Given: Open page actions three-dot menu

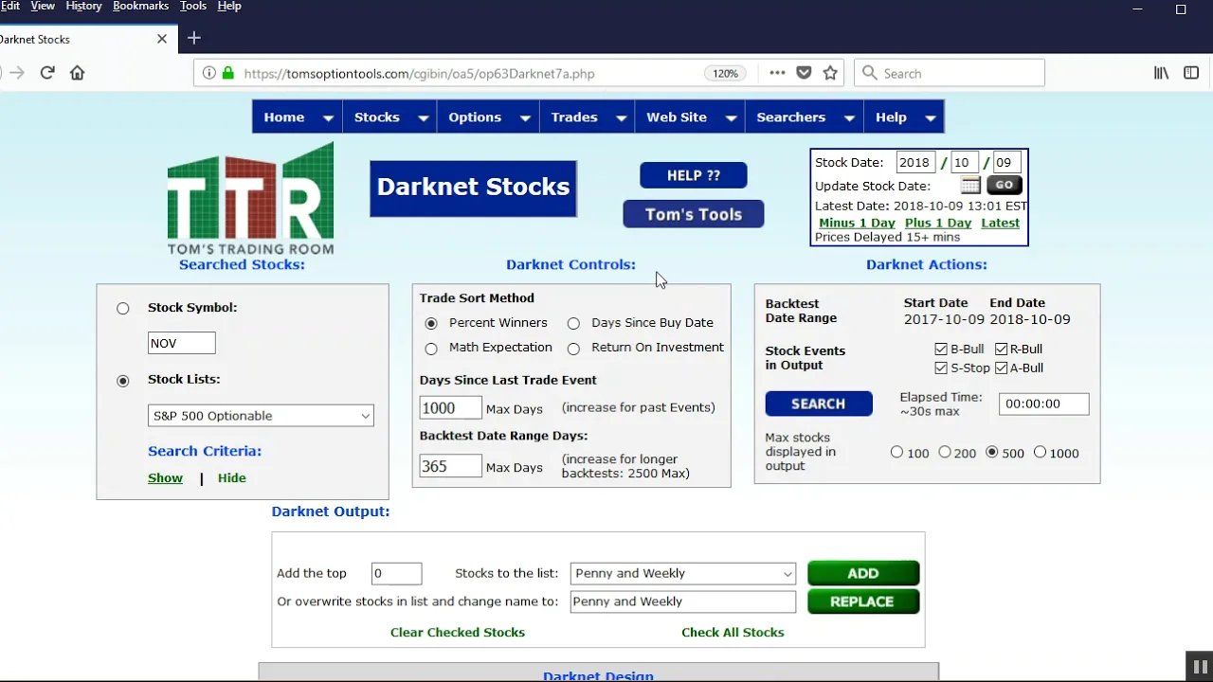Looking at the screenshot, I should [777, 73].
